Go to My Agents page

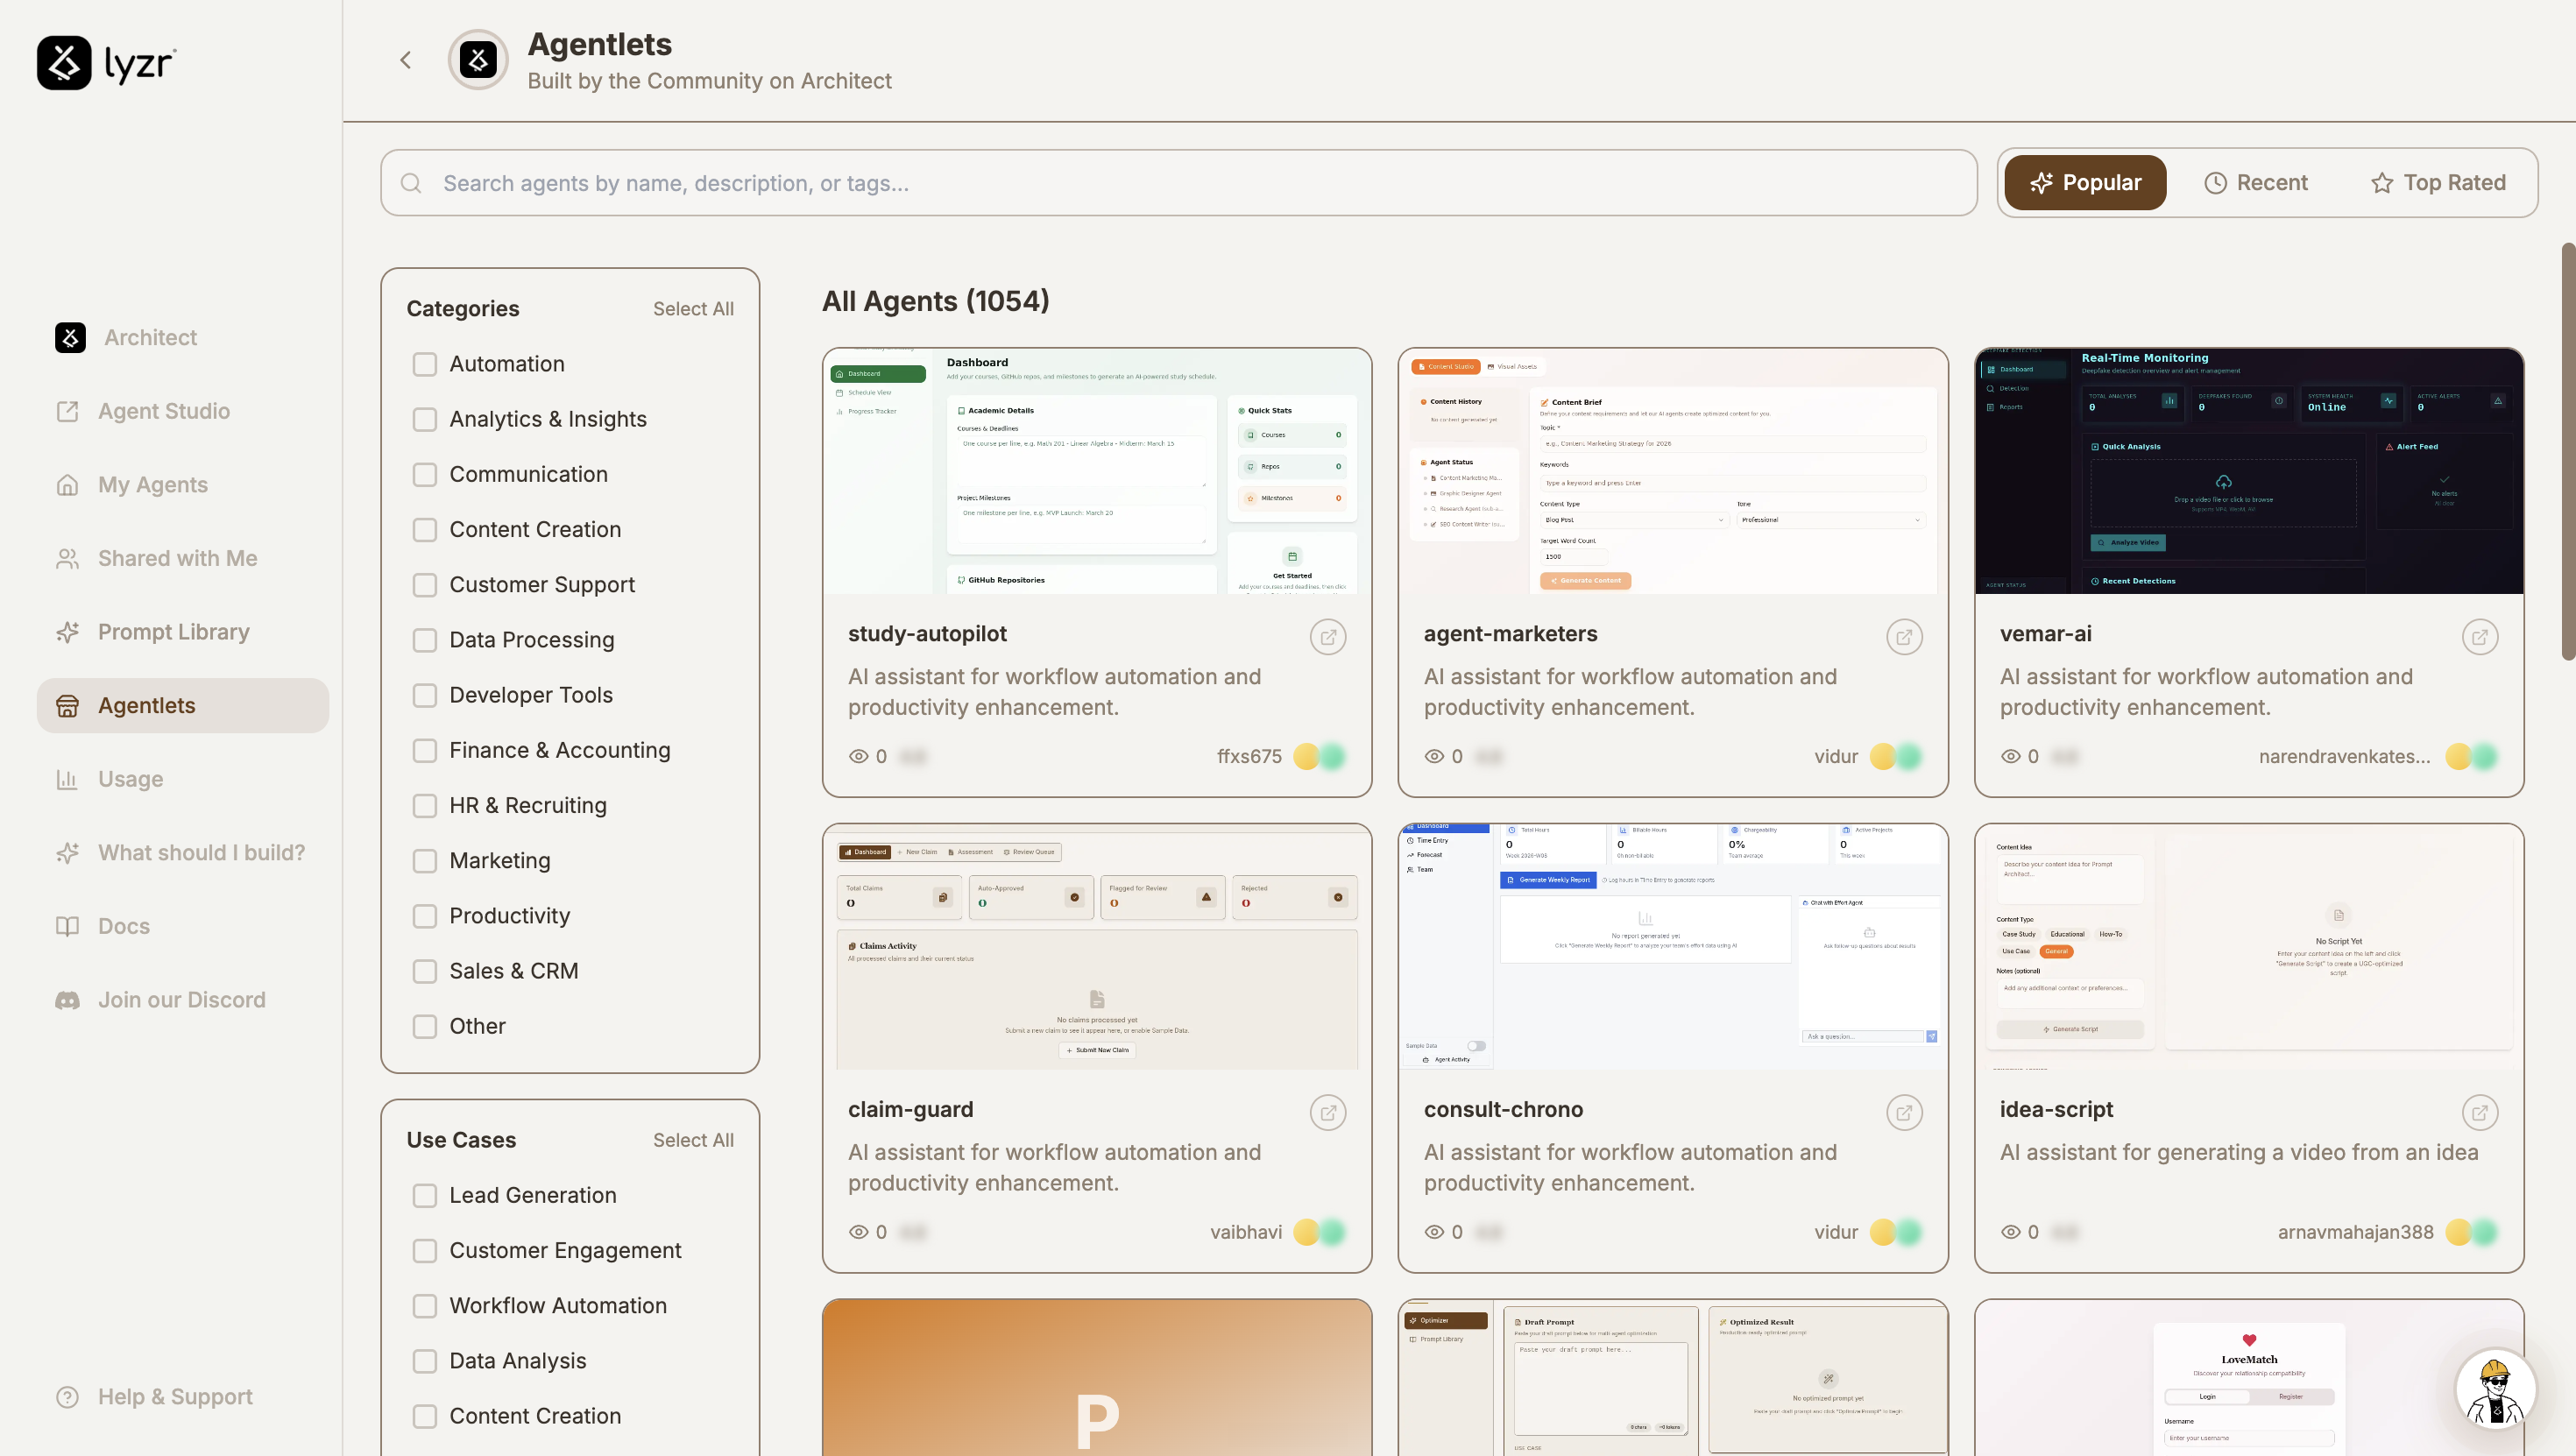coord(132,485)
